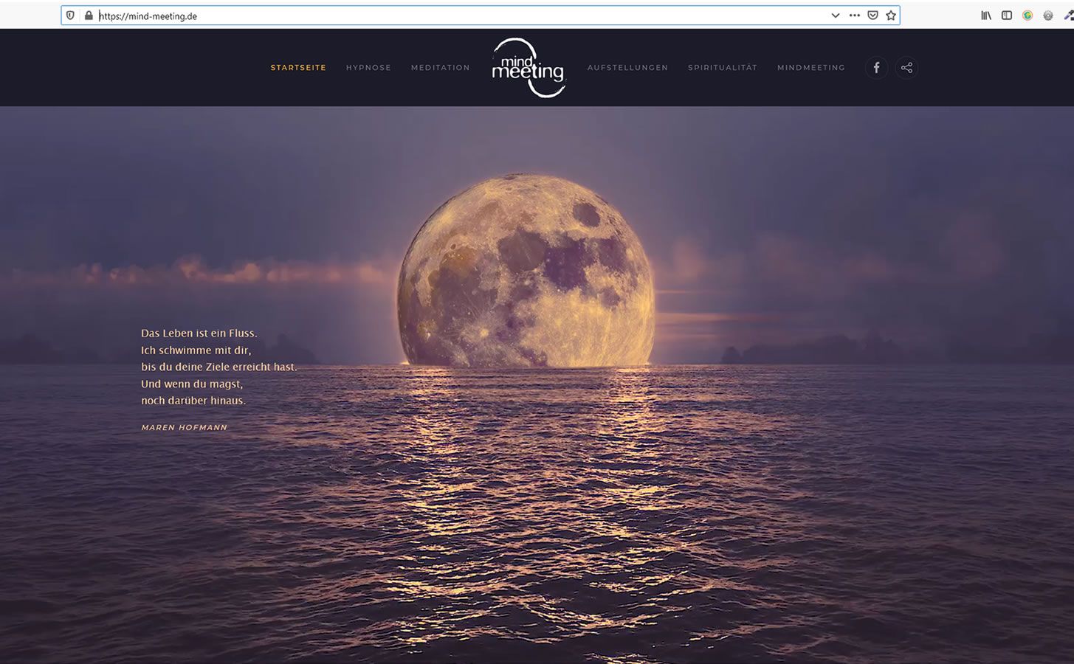The width and height of the screenshot is (1074, 664).
Task: Expand the address bar history dropdown arrow
Action: coord(836,15)
